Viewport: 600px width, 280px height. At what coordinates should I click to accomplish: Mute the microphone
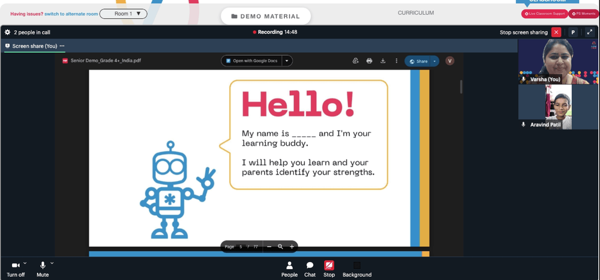point(43,269)
